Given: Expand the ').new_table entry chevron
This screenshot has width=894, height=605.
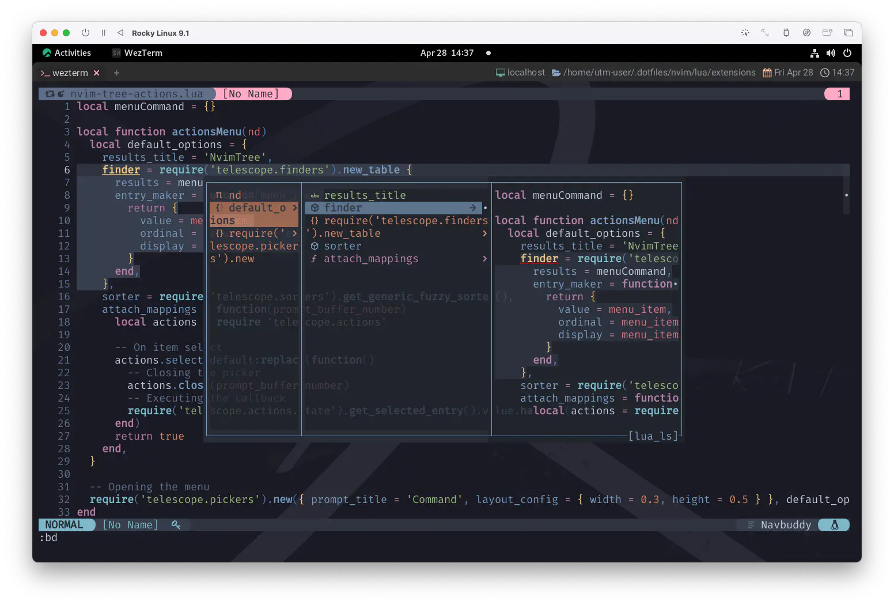Looking at the screenshot, I should [x=484, y=233].
